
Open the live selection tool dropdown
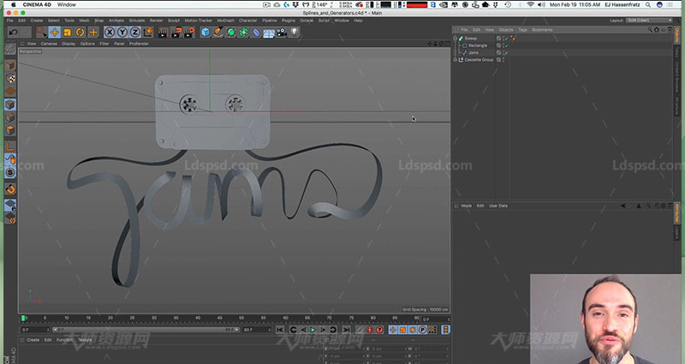[x=41, y=32]
